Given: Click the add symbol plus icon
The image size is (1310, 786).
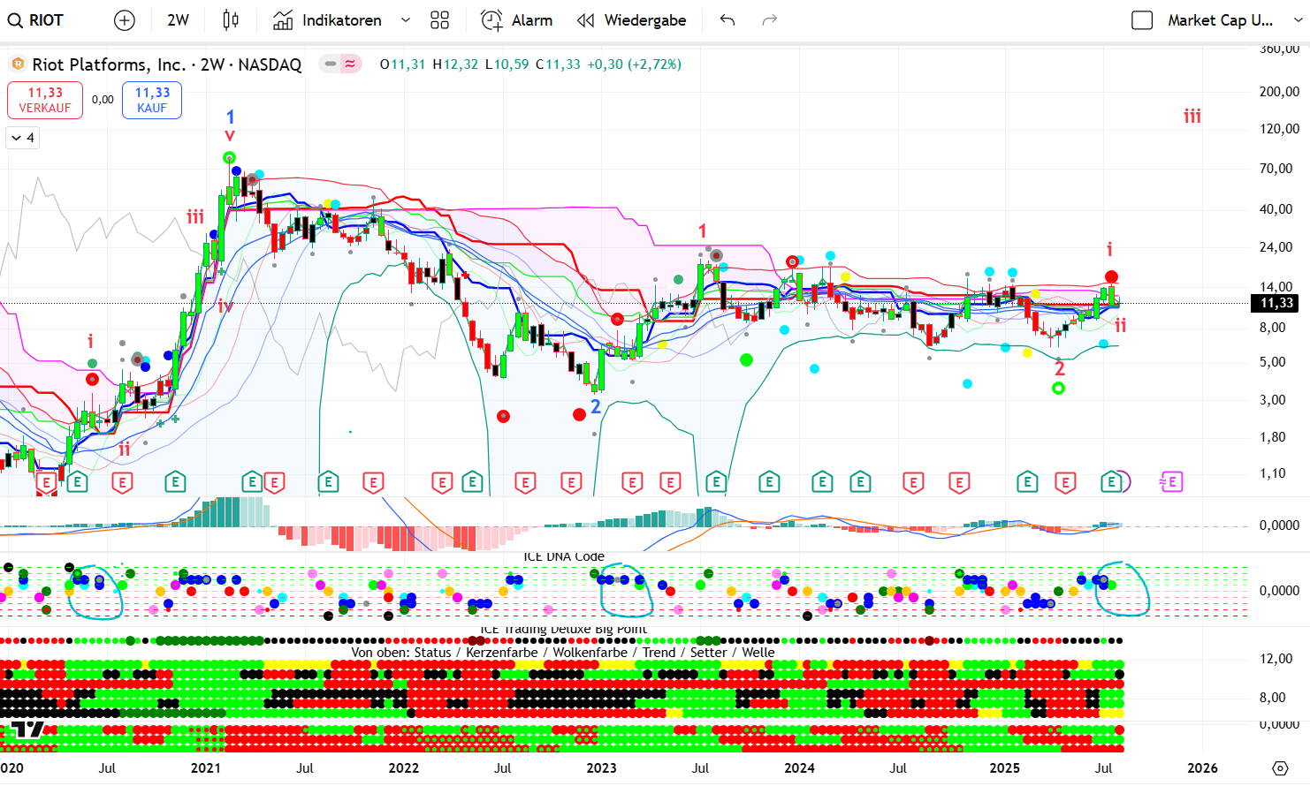Looking at the screenshot, I should (125, 20).
